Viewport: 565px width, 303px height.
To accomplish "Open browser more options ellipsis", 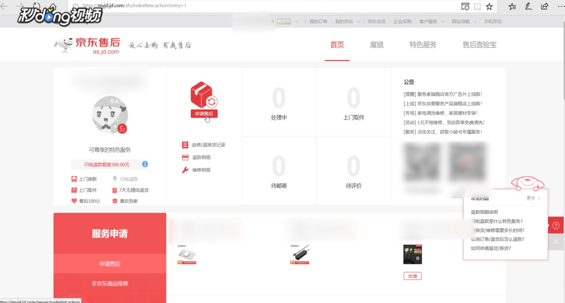I will (x=561, y=6).
